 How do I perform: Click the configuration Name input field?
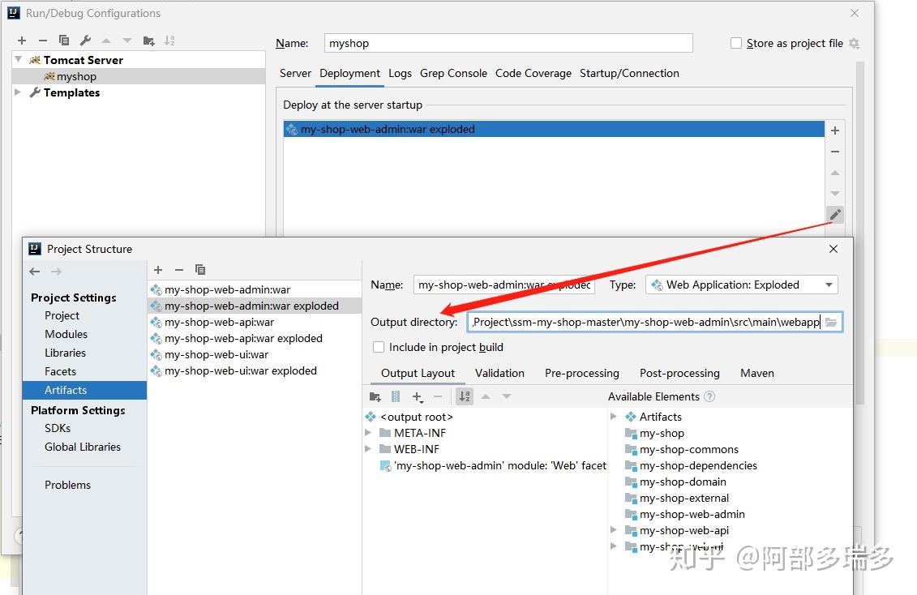point(508,43)
